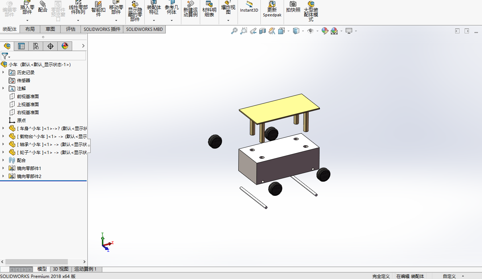Click the 更新 Speedpak tool
The image size is (482, 279).
[x=272, y=9]
